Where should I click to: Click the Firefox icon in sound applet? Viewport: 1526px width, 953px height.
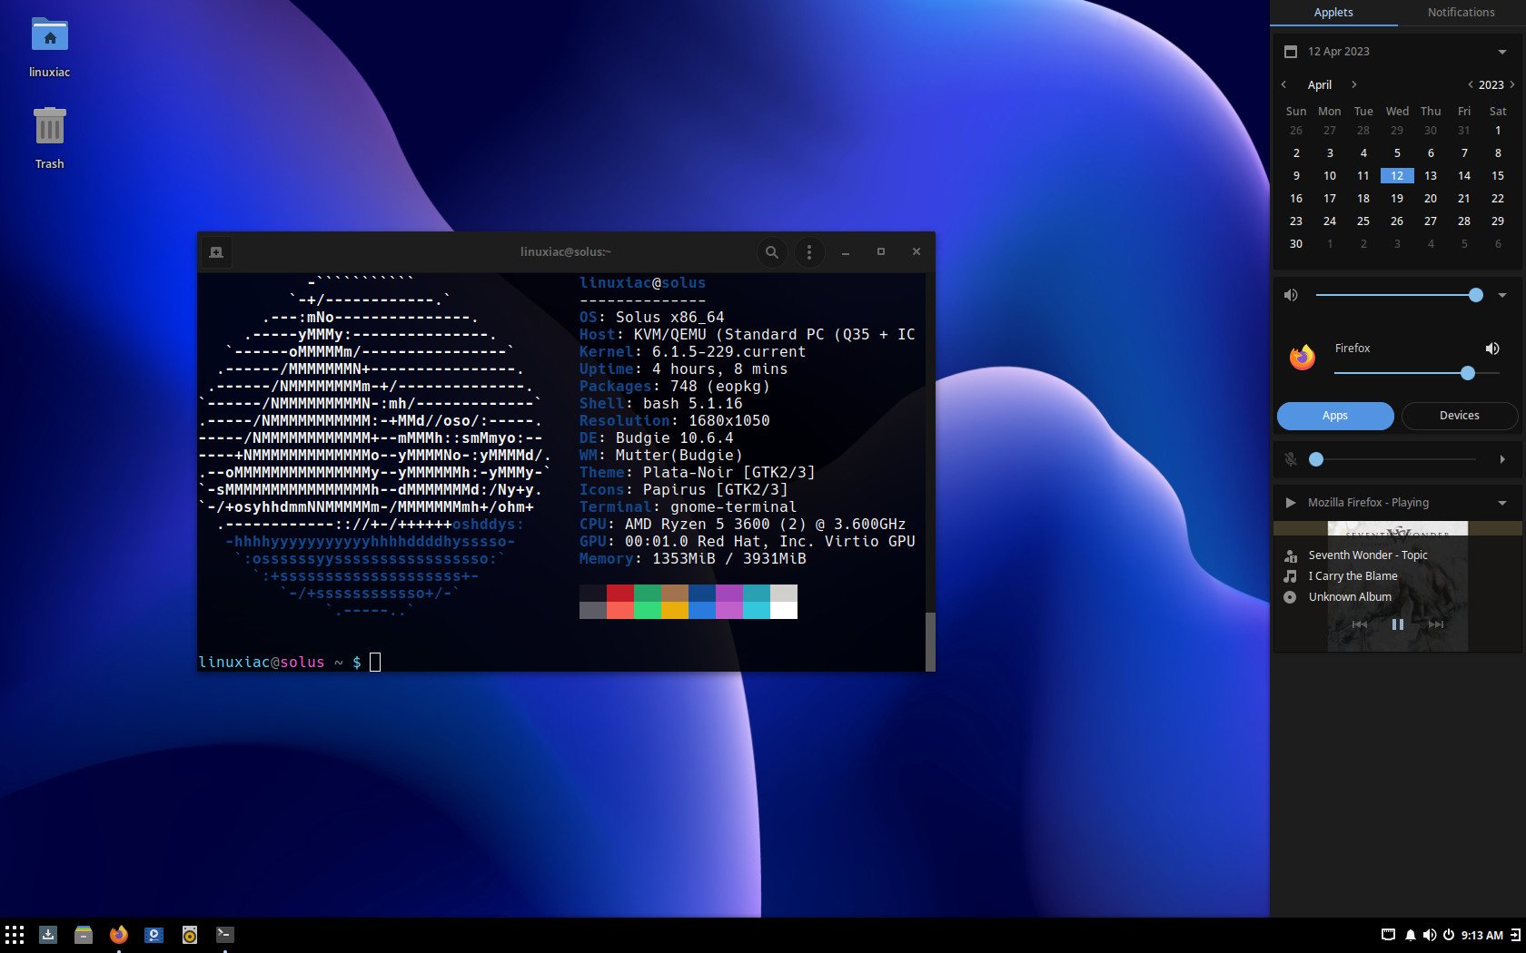[1303, 357]
